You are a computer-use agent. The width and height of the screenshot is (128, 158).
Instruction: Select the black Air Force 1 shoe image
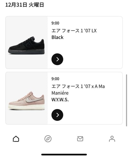point(26,45)
